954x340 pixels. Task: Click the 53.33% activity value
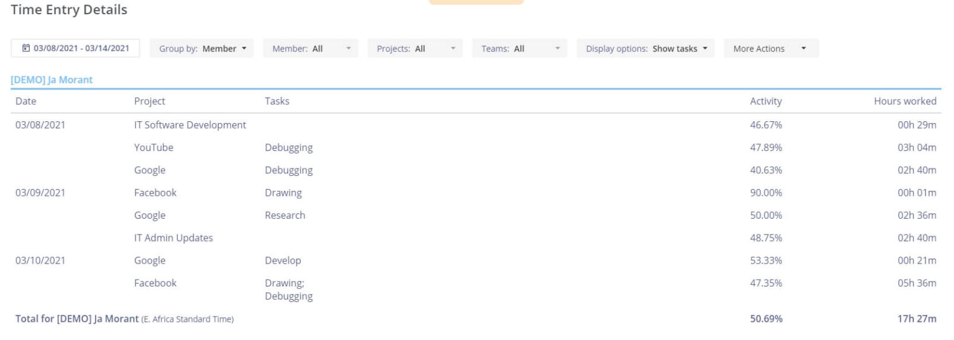766,260
